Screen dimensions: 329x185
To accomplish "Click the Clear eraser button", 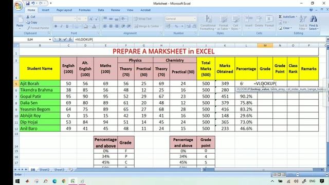I will (x=285, y=28).
